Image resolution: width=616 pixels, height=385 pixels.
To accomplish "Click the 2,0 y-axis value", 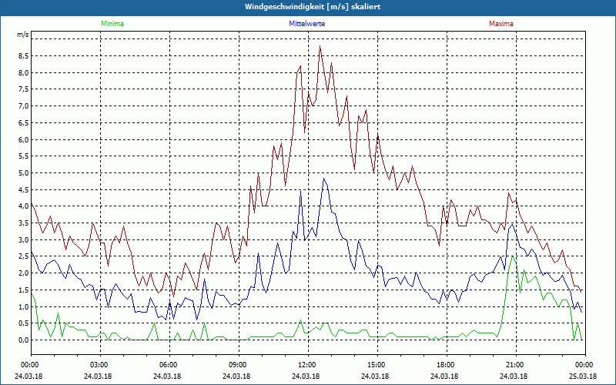I will click(x=23, y=273).
